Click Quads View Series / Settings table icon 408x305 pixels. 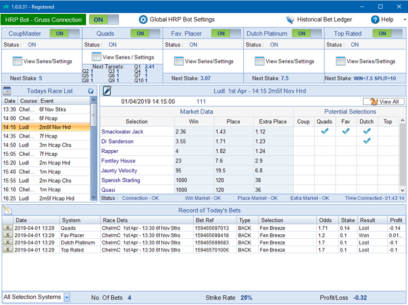tap(96, 57)
